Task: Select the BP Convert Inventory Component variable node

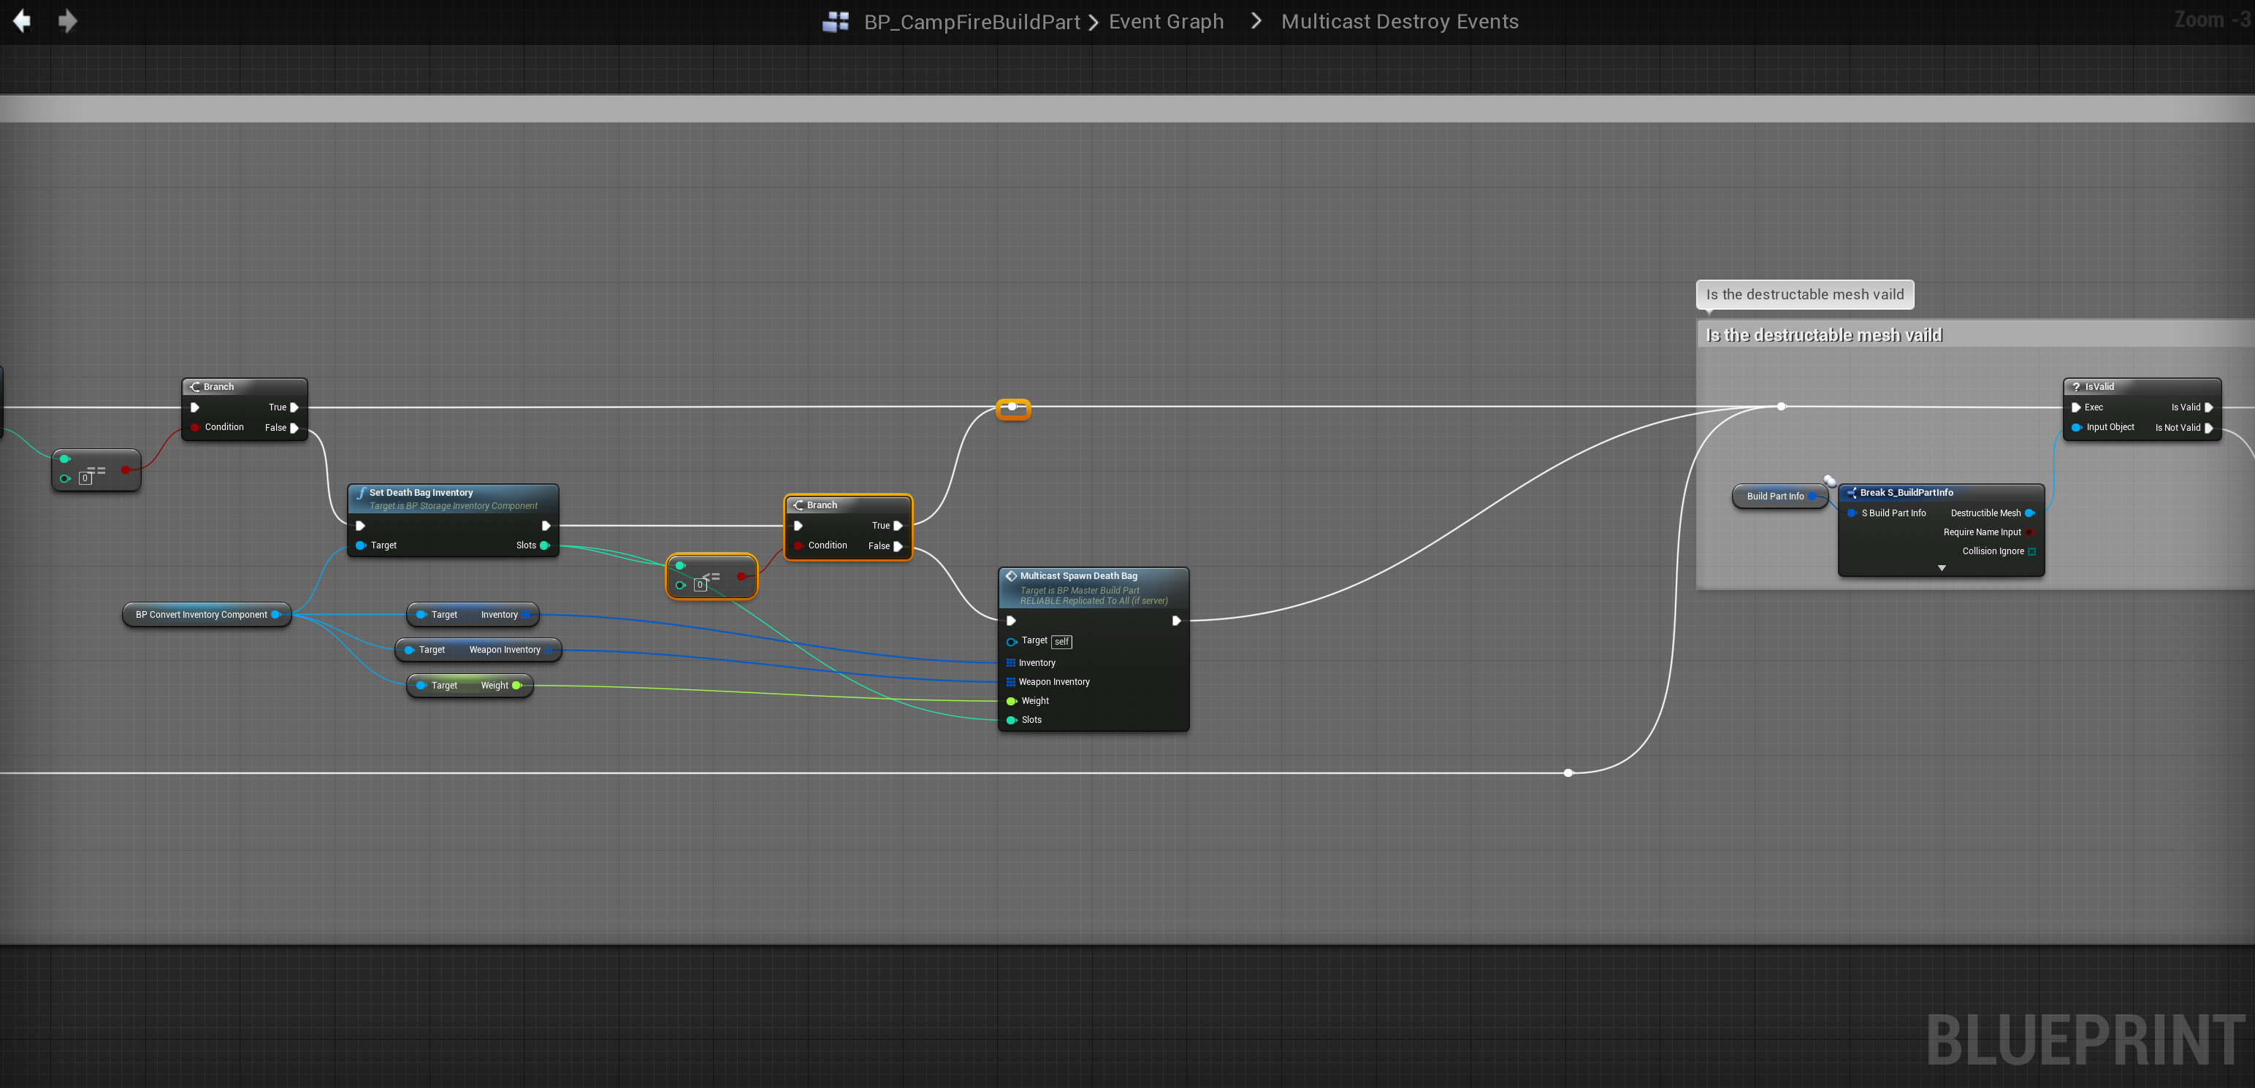Action: pos(200,614)
